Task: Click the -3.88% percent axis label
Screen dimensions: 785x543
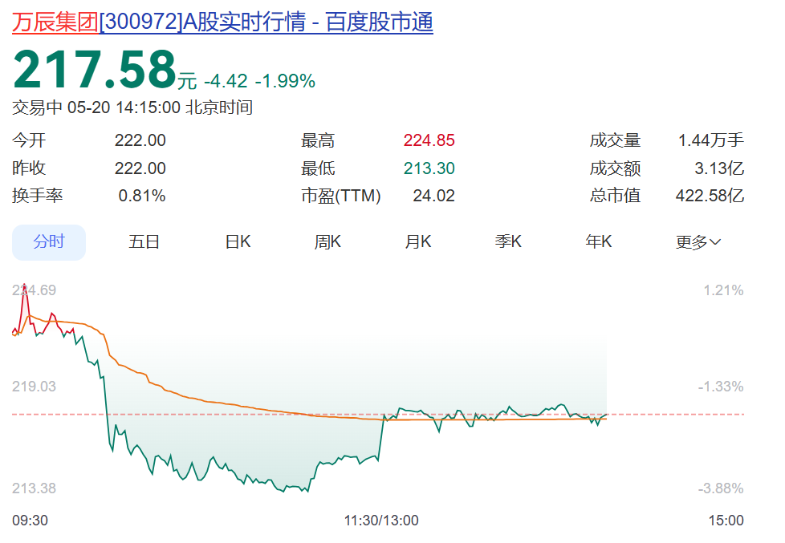Action: tap(721, 488)
